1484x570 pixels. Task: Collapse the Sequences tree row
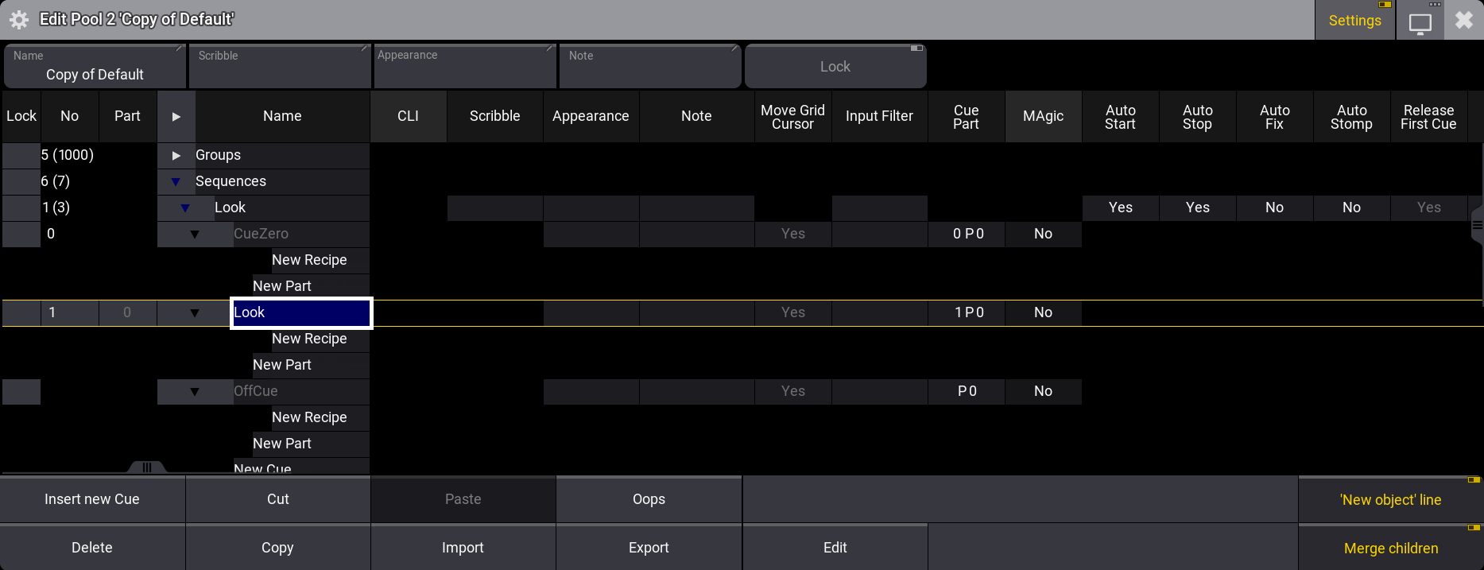click(x=176, y=182)
